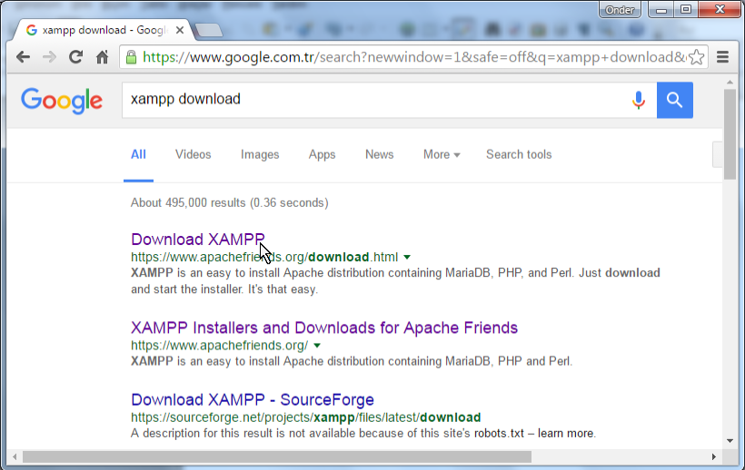The width and height of the screenshot is (745, 470).
Task: Go back with the browser back arrow
Action: (23, 57)
